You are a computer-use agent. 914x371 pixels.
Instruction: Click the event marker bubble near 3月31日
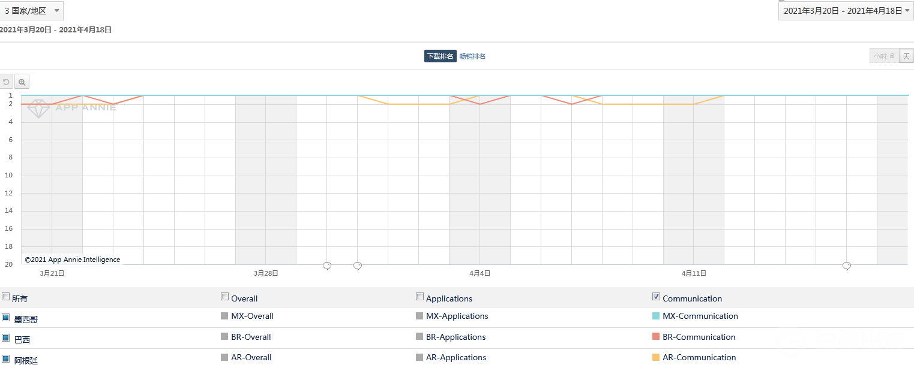pos(358,266)
